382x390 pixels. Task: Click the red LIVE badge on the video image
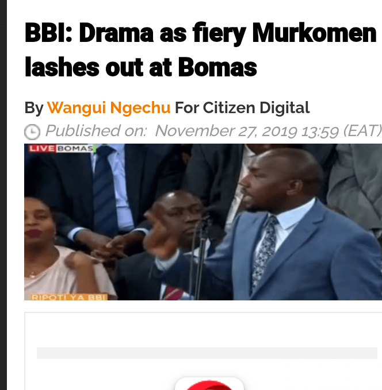coord(42,149)
